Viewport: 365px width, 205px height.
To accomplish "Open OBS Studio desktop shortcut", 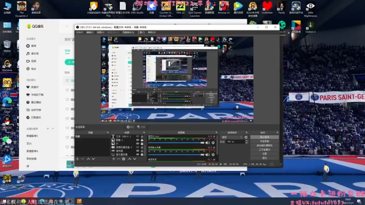I will [137, 8].
